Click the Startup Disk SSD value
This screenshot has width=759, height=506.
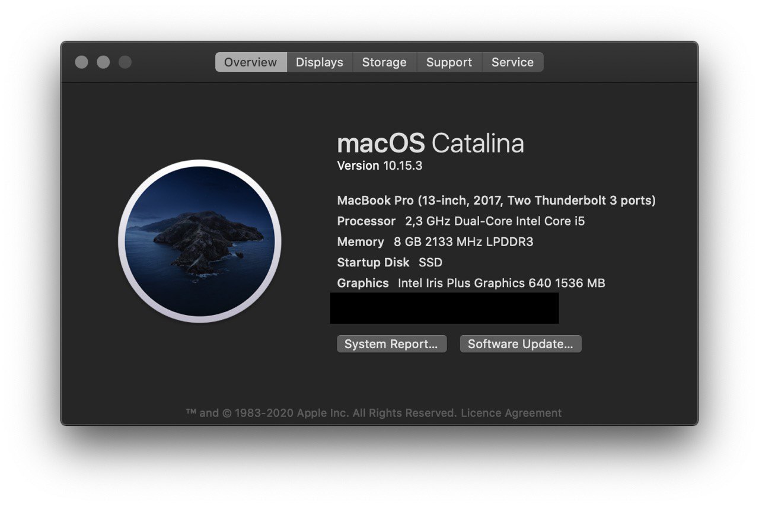pos(430,262)
